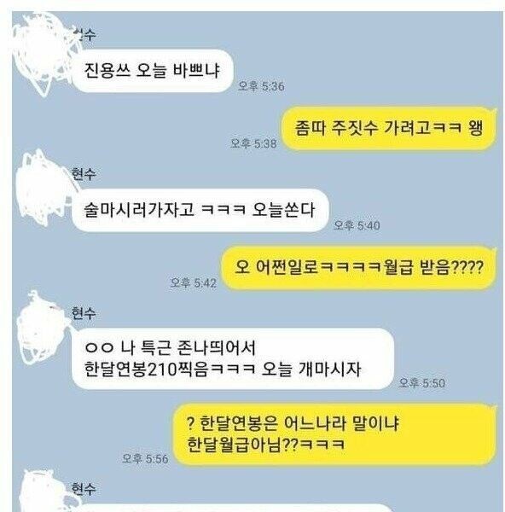Image resolution: width=505 pixels, height=512 pixels.
Task: Tap the 현수 name below the 5:56 reply
Action: pyautogui.click(x=84, y=489)
